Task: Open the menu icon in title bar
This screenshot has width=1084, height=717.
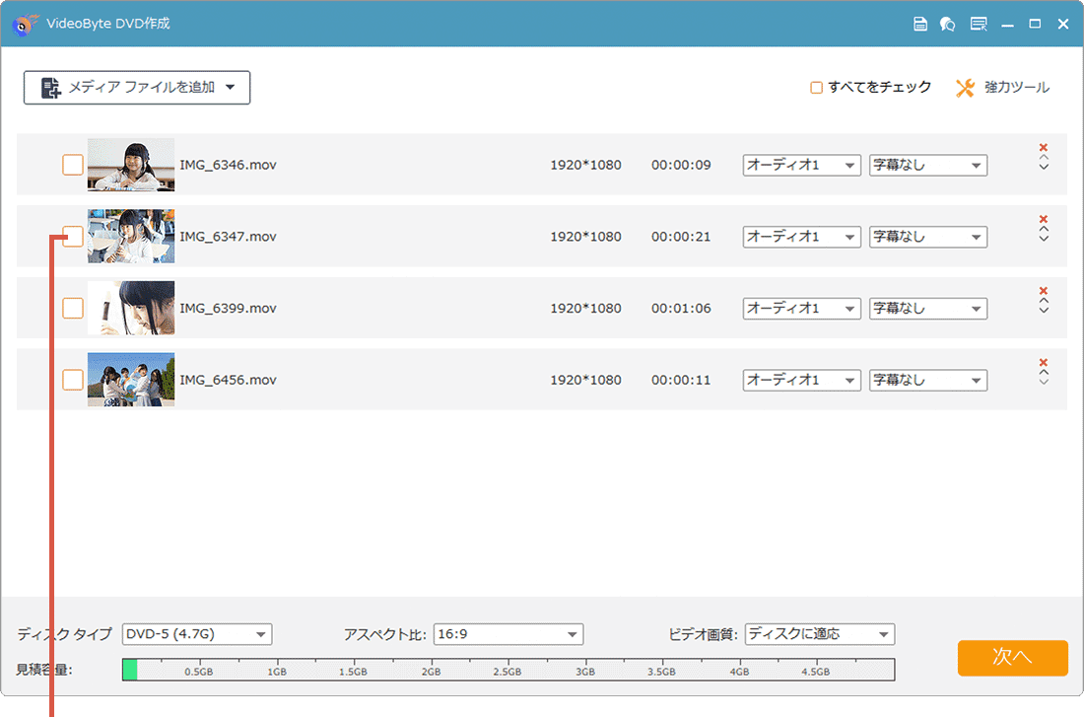Action: 978,24
